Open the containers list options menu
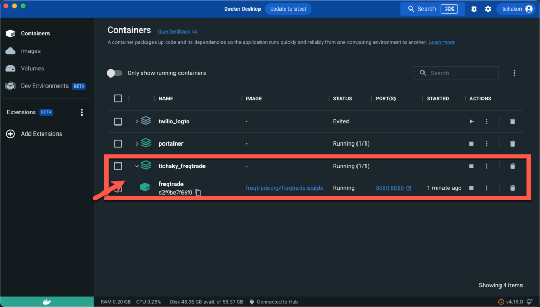540x307 pixels. coord(514,73)
